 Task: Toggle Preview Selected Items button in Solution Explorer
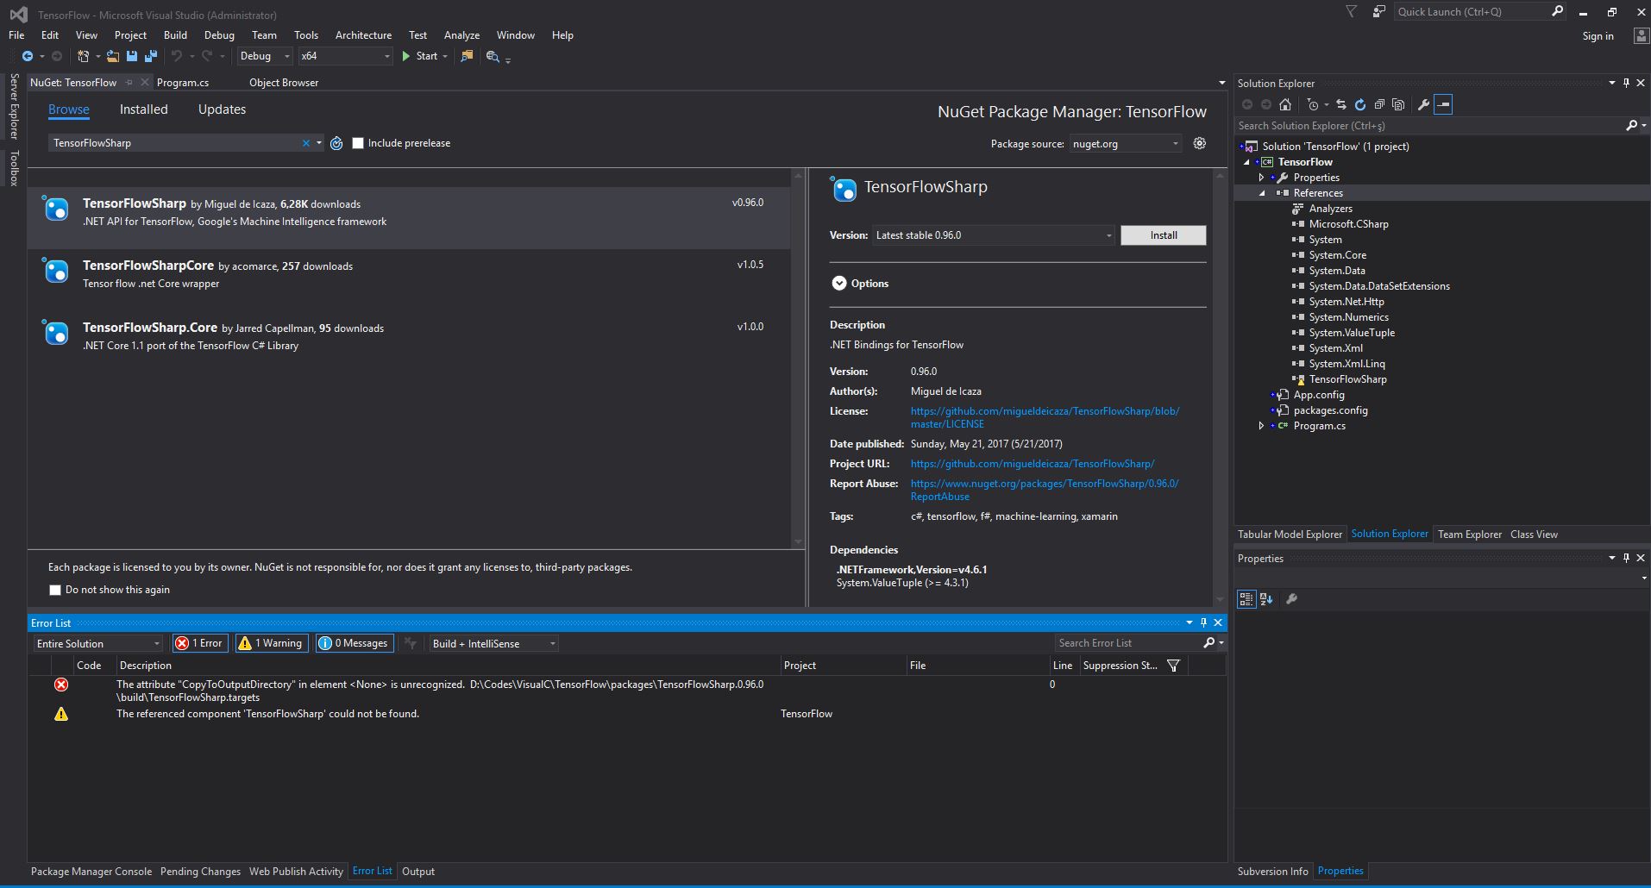pyautogui.click(x=1443, y=104)
